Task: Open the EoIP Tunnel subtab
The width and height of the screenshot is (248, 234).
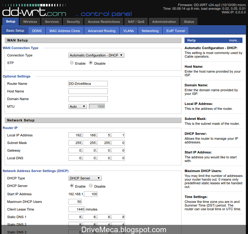Action: pyautogui.click(x=176, y=31)
